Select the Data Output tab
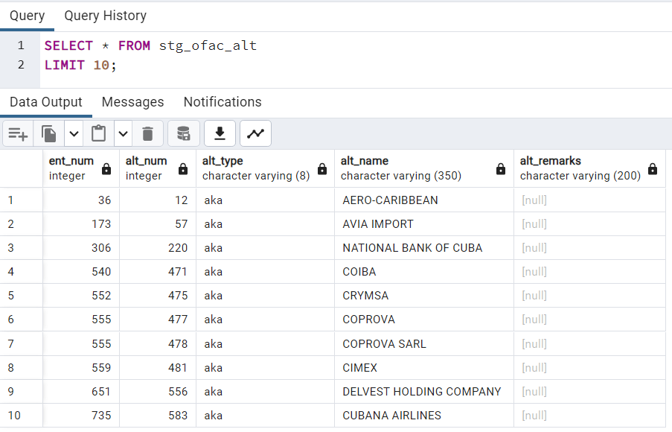The image size is (672, 432). click(x=46, y=102)
